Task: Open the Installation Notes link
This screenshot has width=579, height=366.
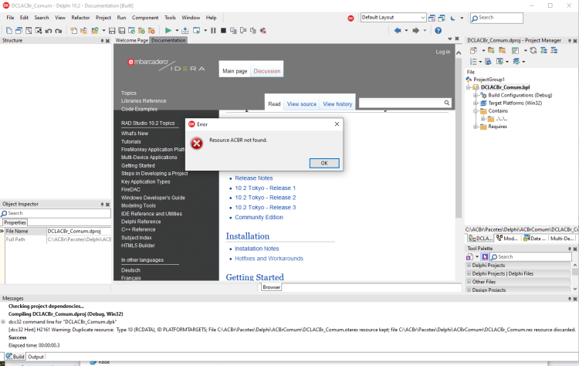Action: click(x=257, y=249)
